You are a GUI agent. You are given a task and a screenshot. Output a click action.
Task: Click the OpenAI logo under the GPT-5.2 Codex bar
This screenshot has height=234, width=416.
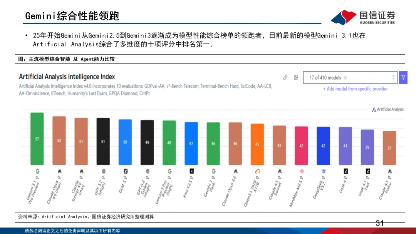click(148, 171)
